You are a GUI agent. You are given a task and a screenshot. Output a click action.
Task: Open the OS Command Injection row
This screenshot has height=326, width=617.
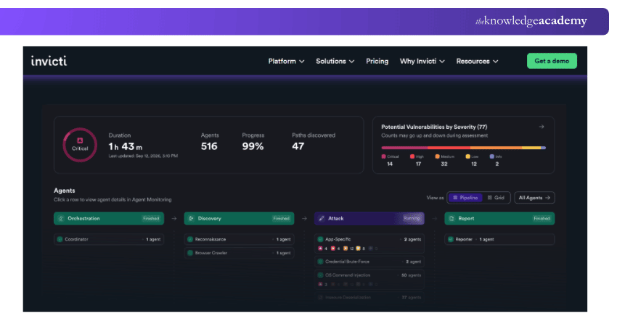369,279
